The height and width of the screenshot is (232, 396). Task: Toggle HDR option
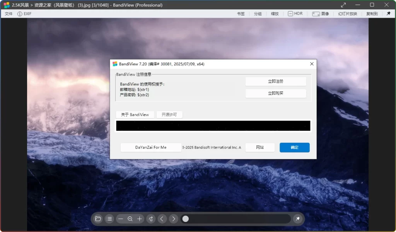pyautogui.click(x=295, y=14)
